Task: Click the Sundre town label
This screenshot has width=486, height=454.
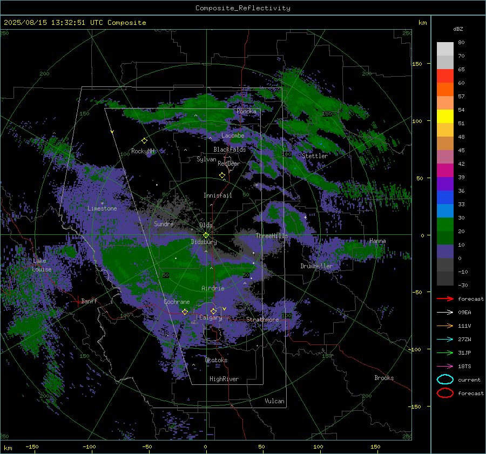Action: (164, 223)
